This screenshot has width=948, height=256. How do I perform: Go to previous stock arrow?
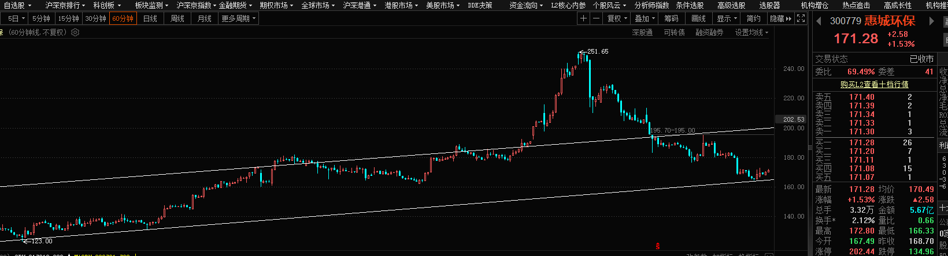(x=819, y=21)
